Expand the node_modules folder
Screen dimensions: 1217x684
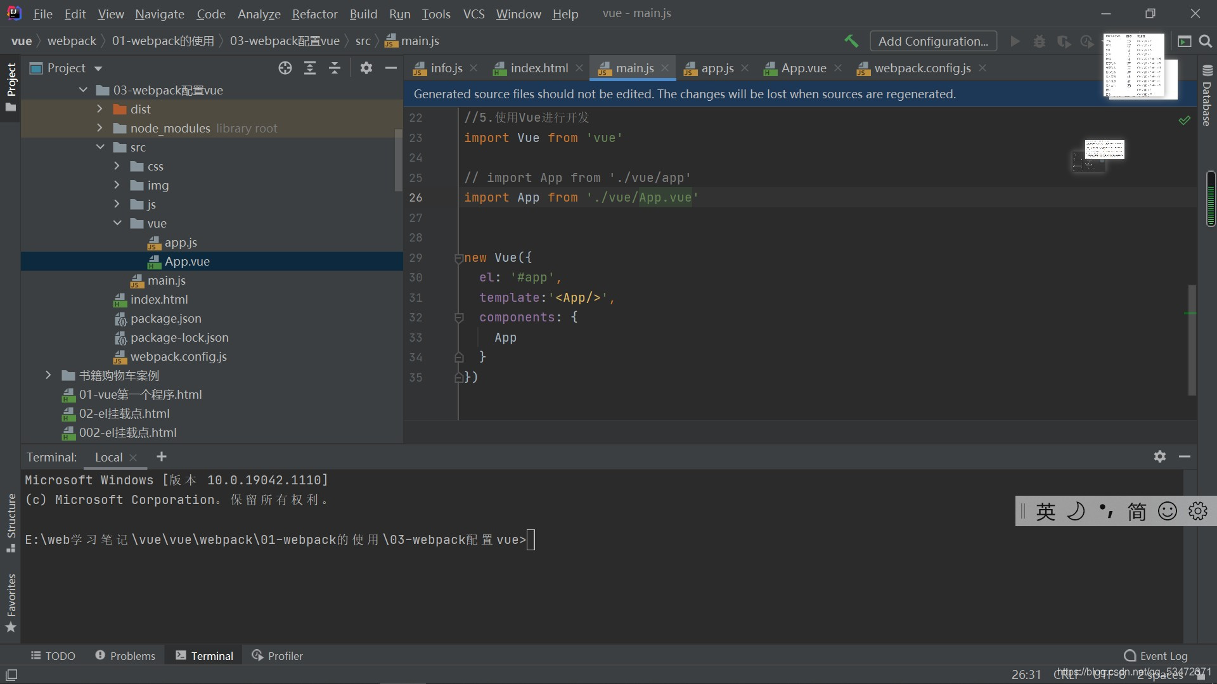tap(100, 128)
